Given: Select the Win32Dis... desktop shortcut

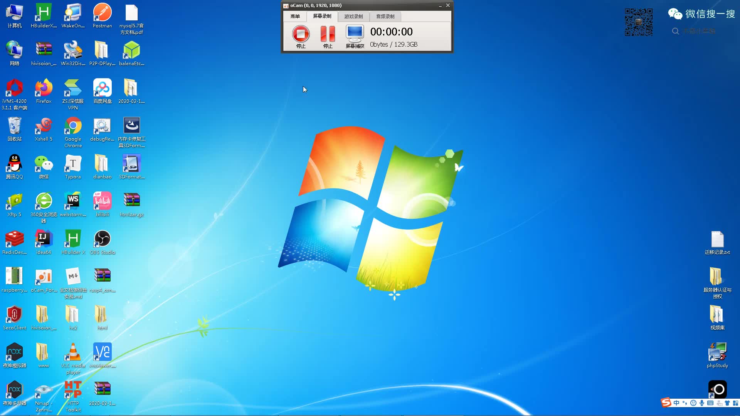Looking at the screenshot, I should coord(73,54).
